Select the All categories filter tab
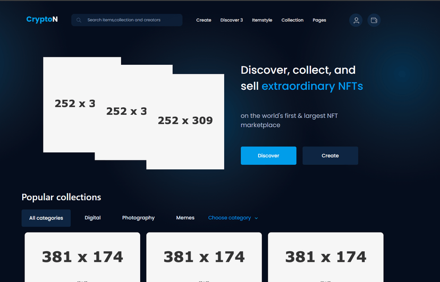This screenshot has width=440, height=282. pos(46,218)
